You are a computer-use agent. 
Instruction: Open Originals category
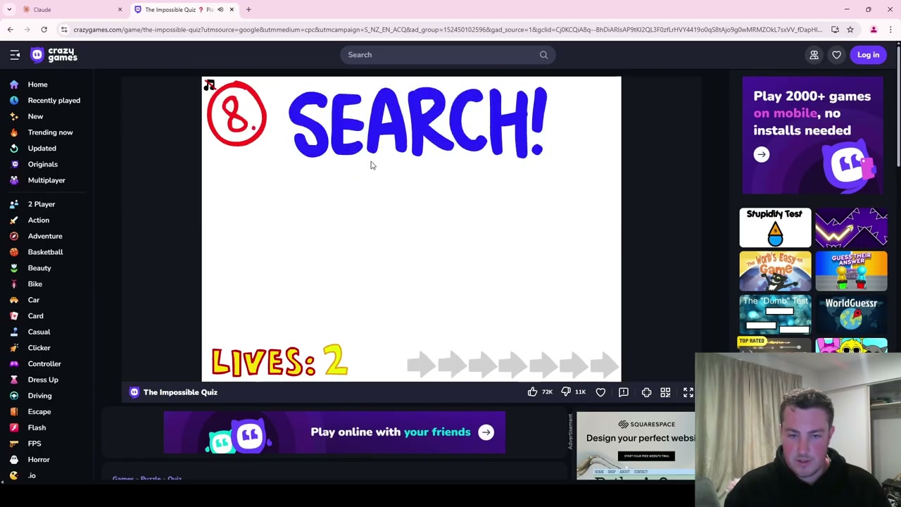pyautogui.click(x=42, y=164)
